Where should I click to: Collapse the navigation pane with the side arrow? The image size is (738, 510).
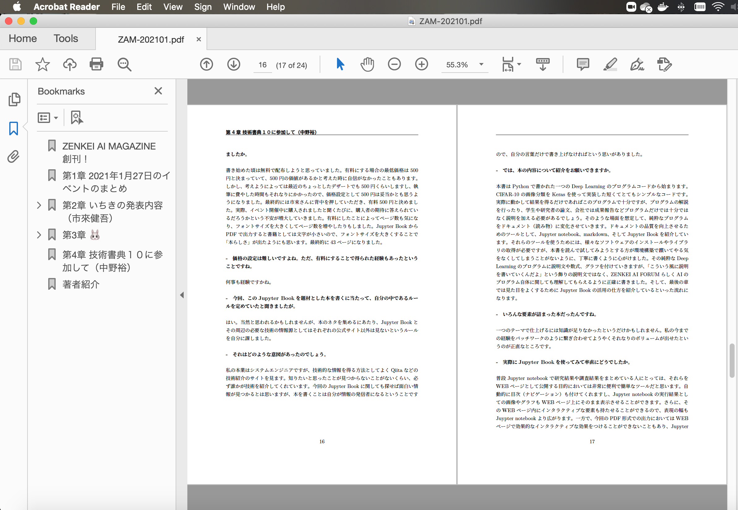click(181, 295)
